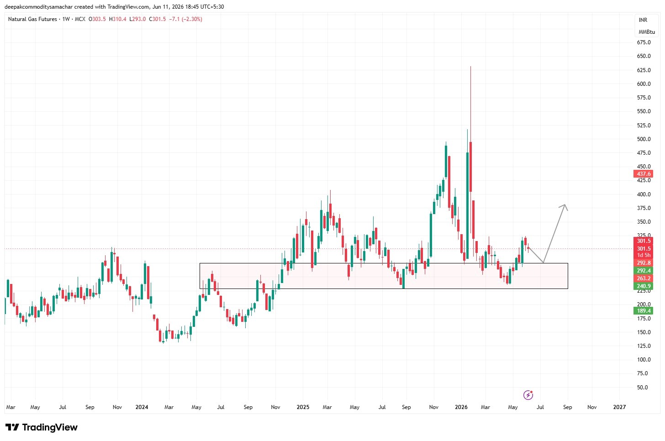The width and height of the screenshot is (665, 441).
Task: Click the 375.0 price axis label
Action: pyautogui.click(x=644, y=208)
